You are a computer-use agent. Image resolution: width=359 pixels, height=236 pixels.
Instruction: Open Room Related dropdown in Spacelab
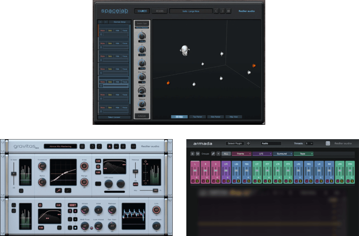[x=142, y=28]
